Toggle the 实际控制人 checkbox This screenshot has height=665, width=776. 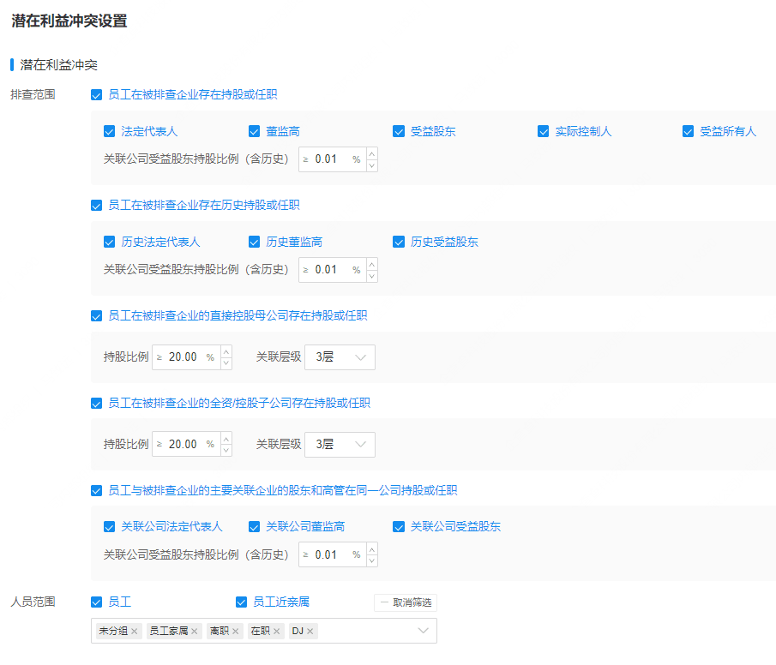coord(544,132)
